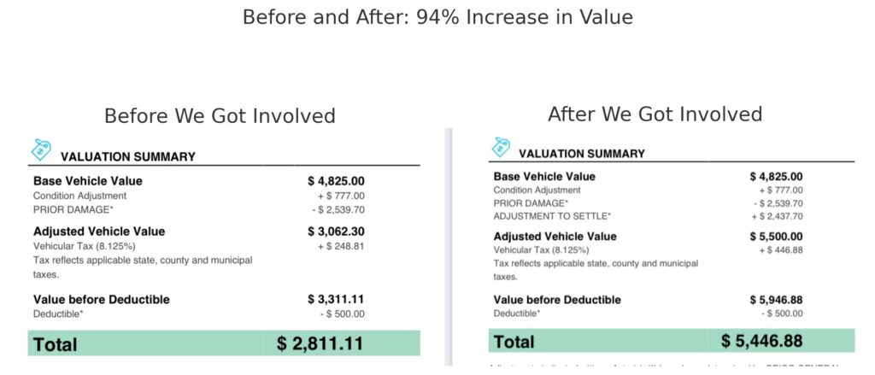The image size is (875, 375).
Task: Click the green Total bar showing $ 2,811.11
Action: (224, 343)
